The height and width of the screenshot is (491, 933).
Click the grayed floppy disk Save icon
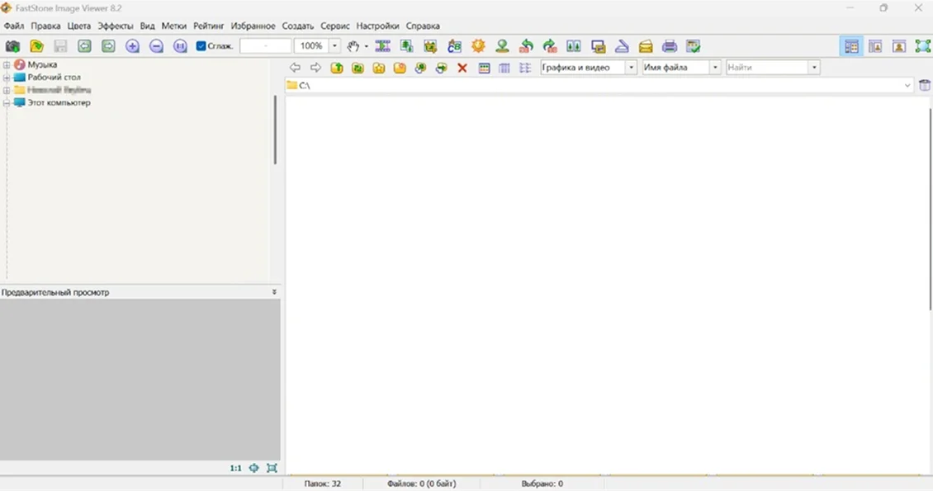[60, 45]
